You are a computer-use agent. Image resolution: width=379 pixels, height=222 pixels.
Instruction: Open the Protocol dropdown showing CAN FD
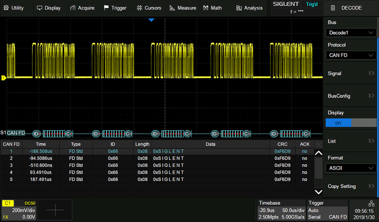click(351, 55)
